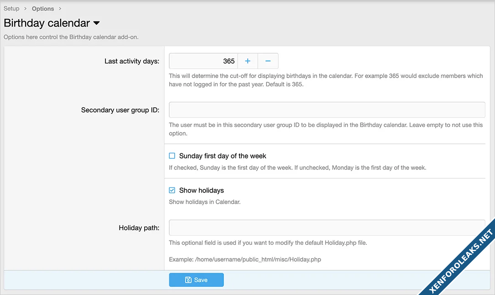
Task: Click the Secondary user group ID field
Action: pos(327,110)
